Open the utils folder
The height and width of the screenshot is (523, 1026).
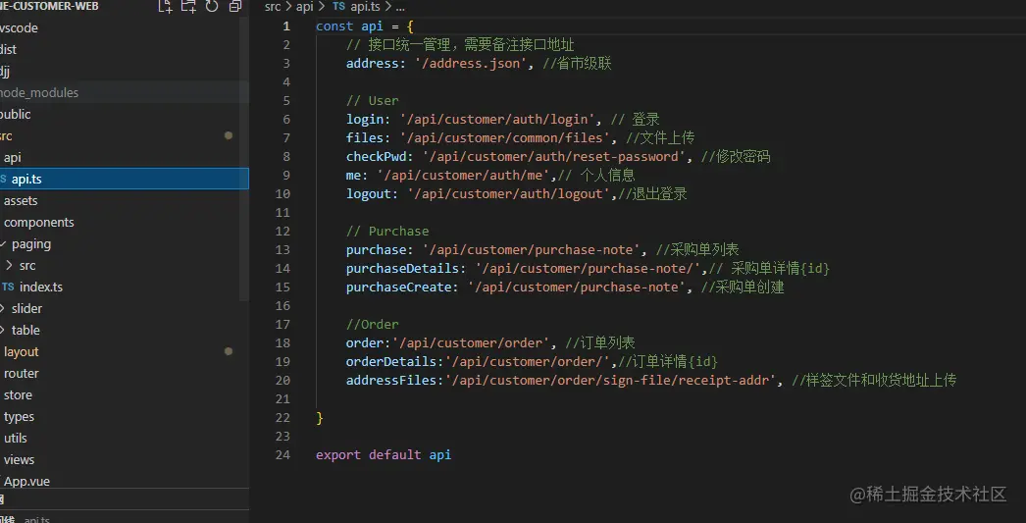[x=16, y=438]
